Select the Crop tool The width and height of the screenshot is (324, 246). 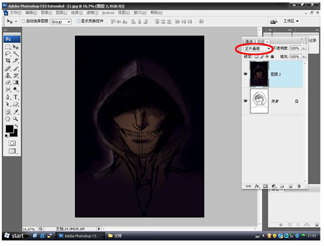tap(8, 60)
